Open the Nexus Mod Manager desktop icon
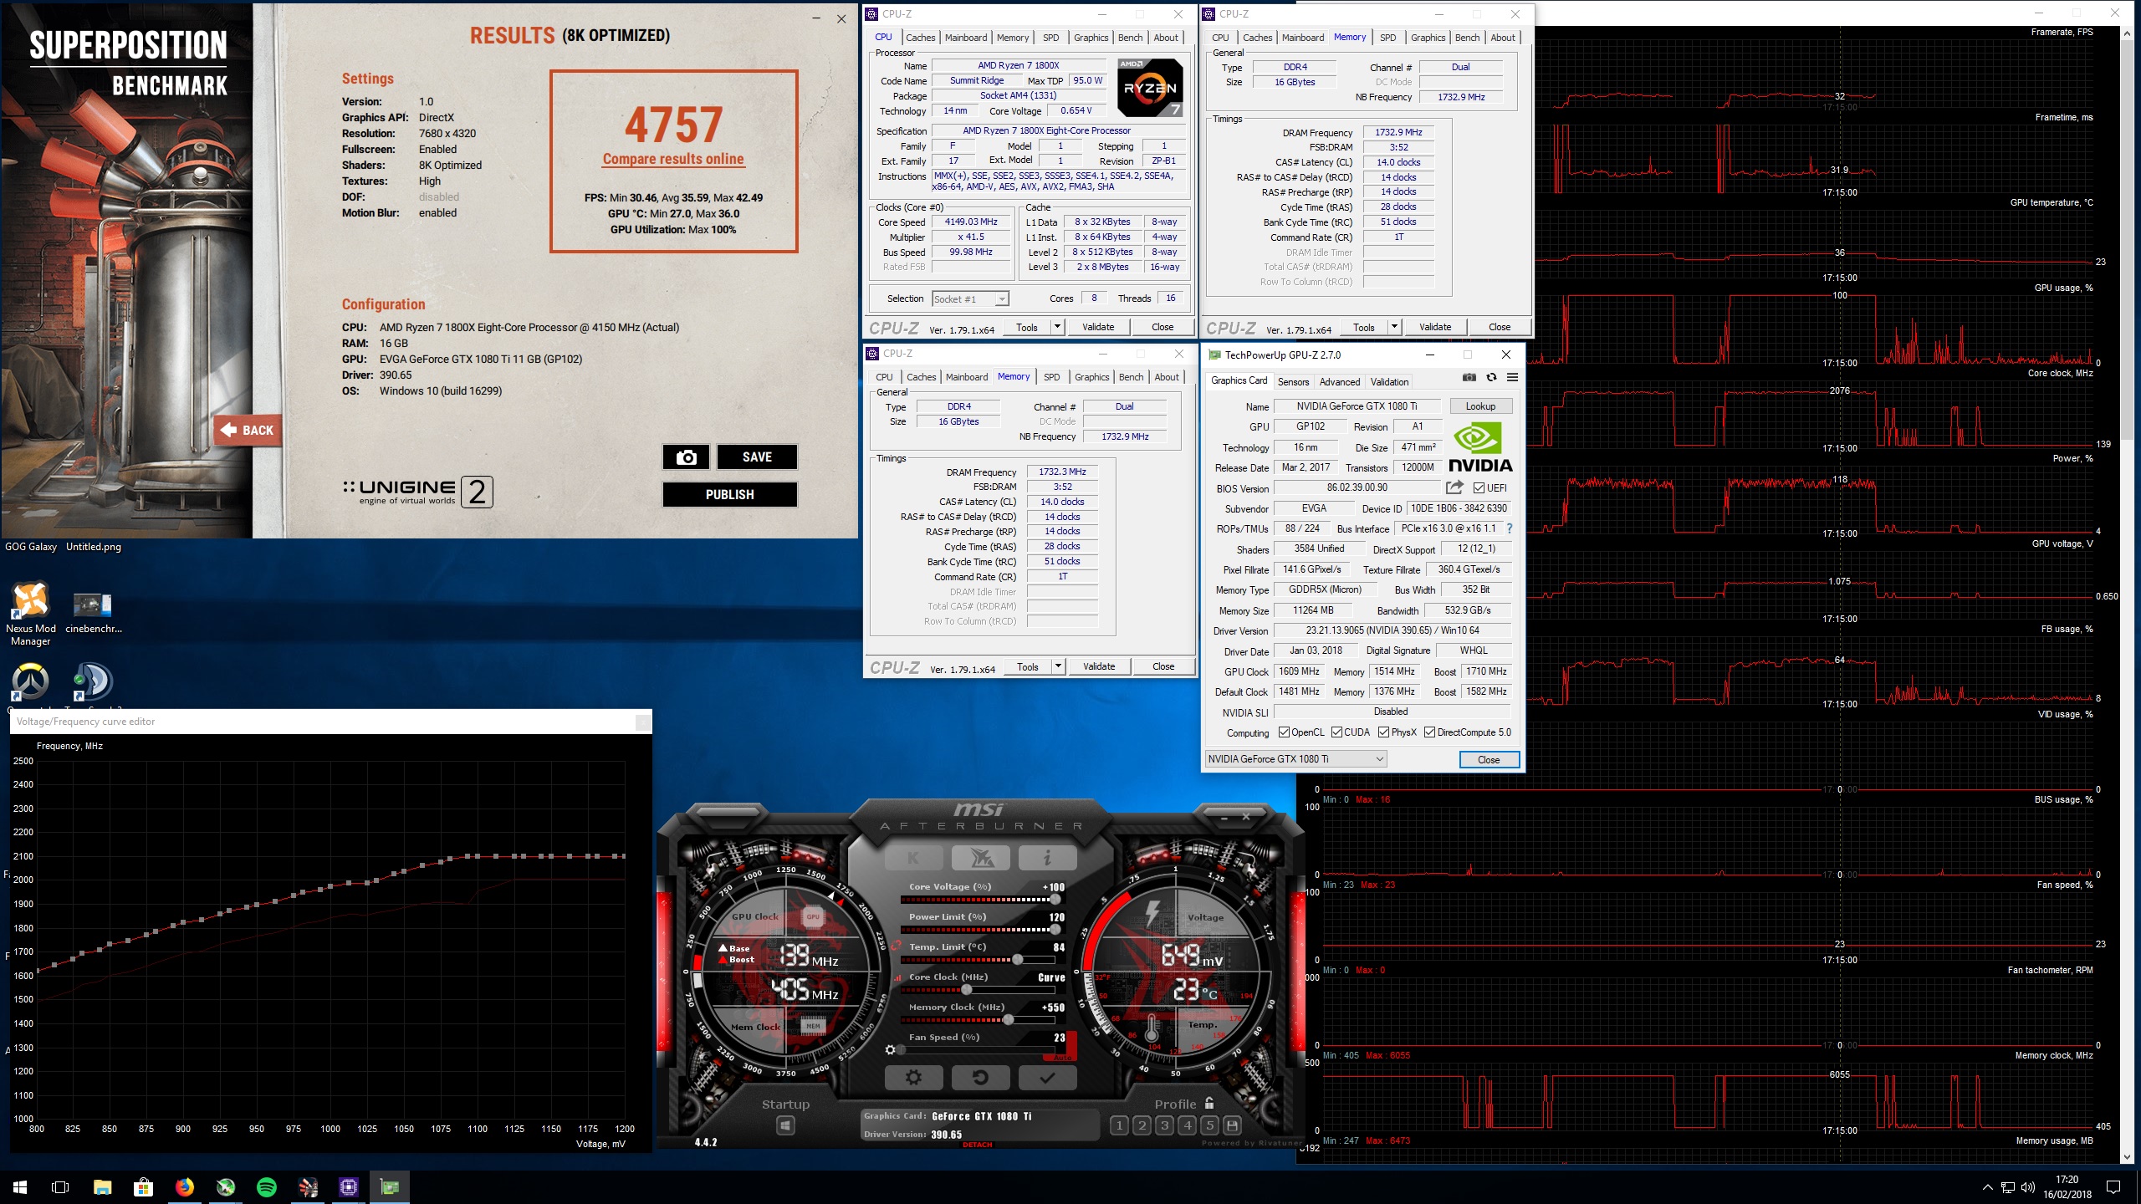The width and height of the screenshot is (2141, 1204). [x=31, y=615]
